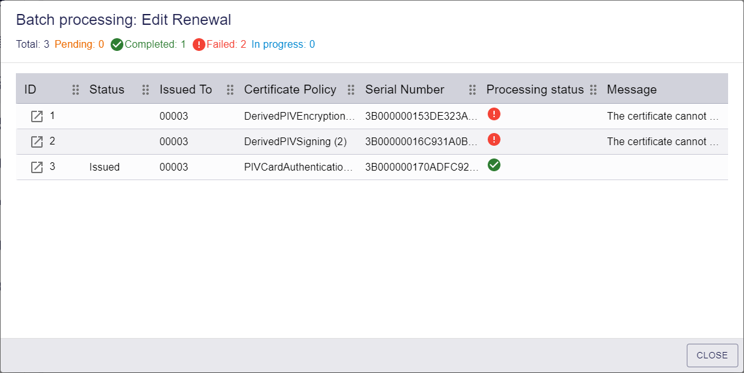Click the green Completed icon in the summary
This screenshot has height=373, width=744.
(117, 45)
